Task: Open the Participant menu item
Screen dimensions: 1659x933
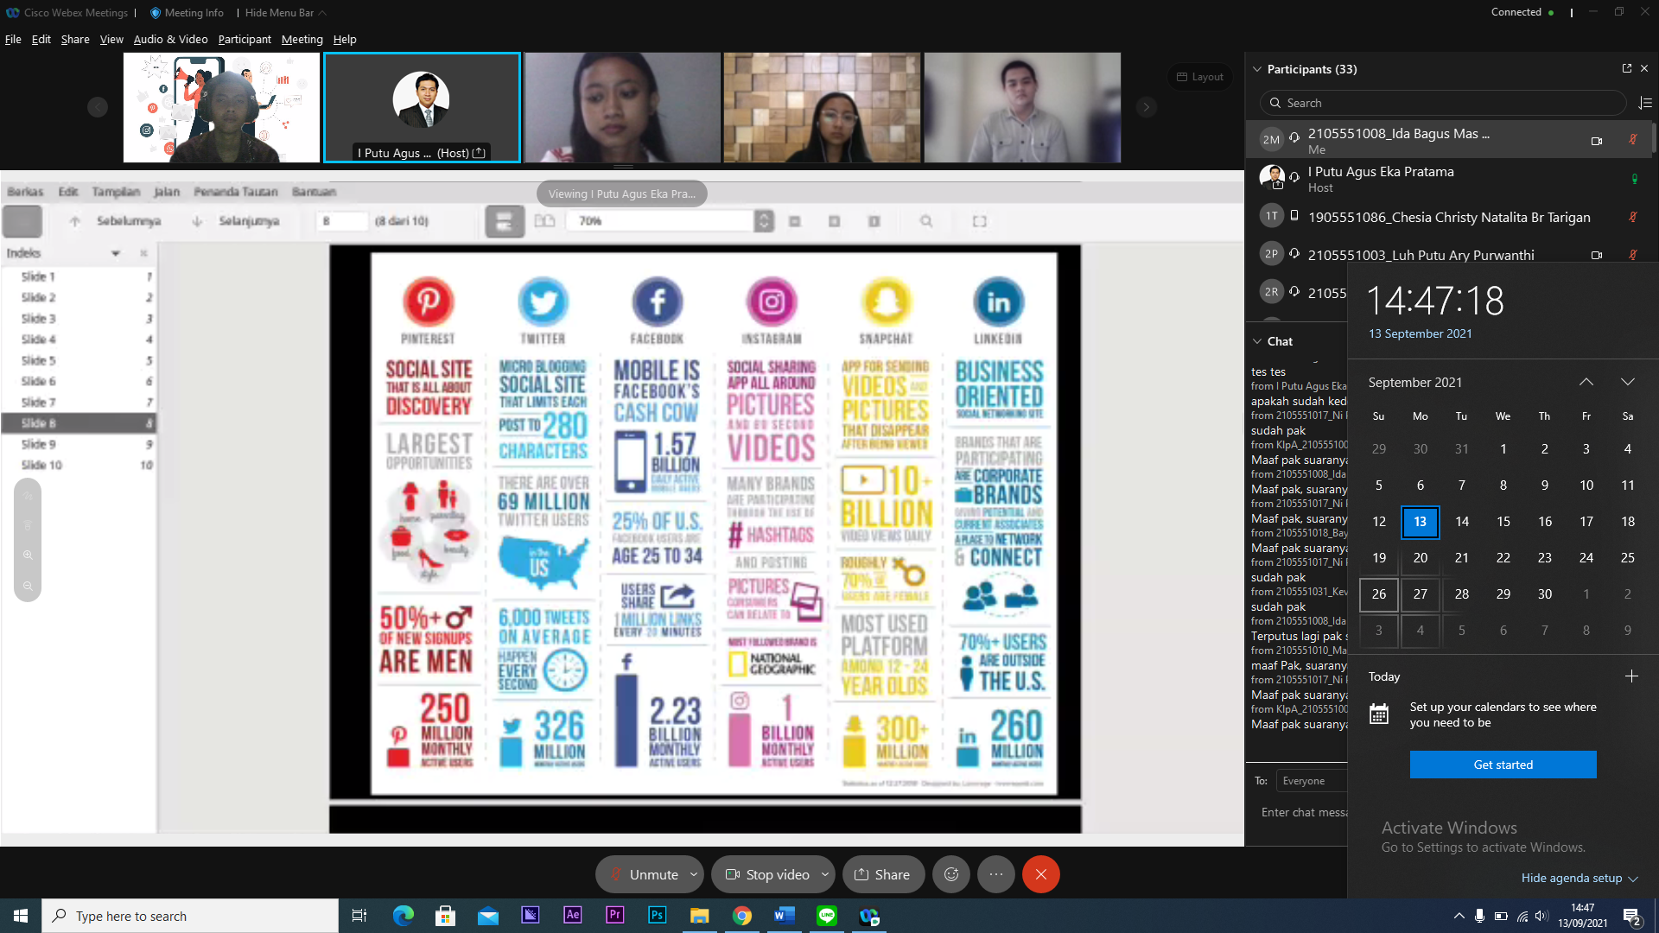Action: pos(243,39)
